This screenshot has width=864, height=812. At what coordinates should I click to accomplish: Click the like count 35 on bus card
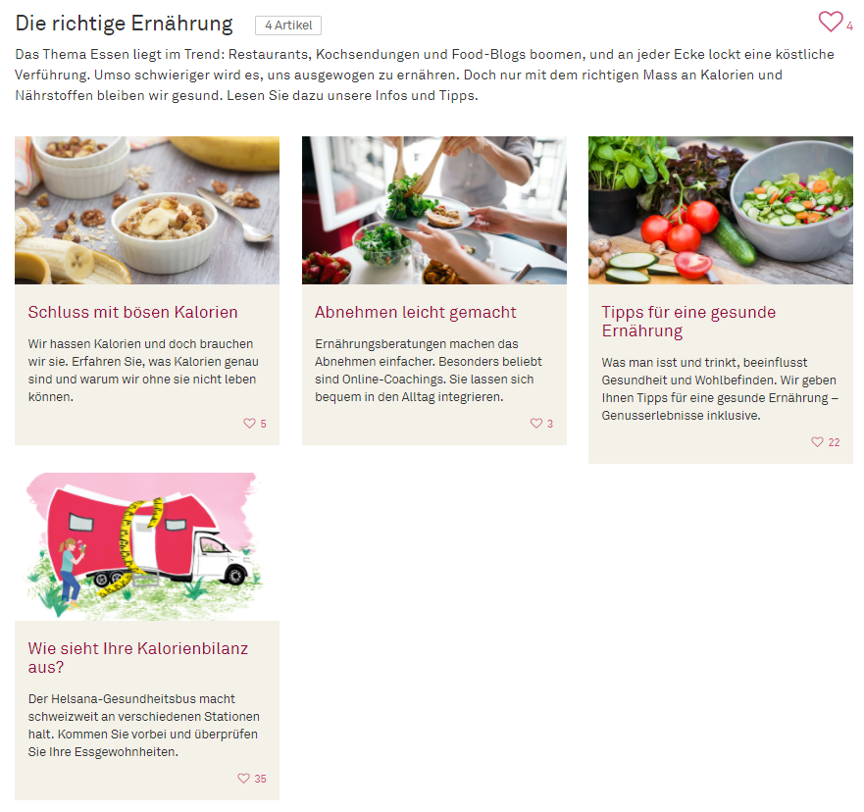(260, 779)
